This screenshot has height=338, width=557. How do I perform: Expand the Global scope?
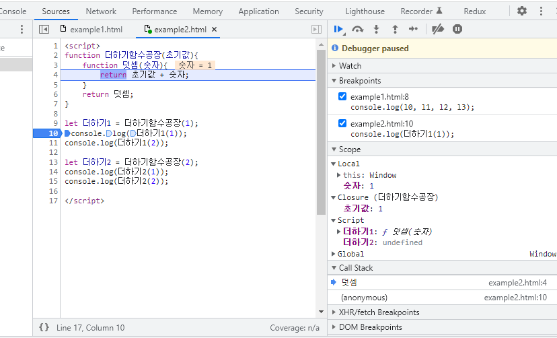[333, 254]
